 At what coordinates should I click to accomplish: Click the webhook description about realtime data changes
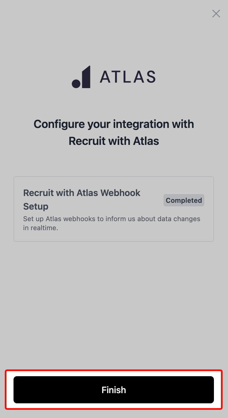111,223
